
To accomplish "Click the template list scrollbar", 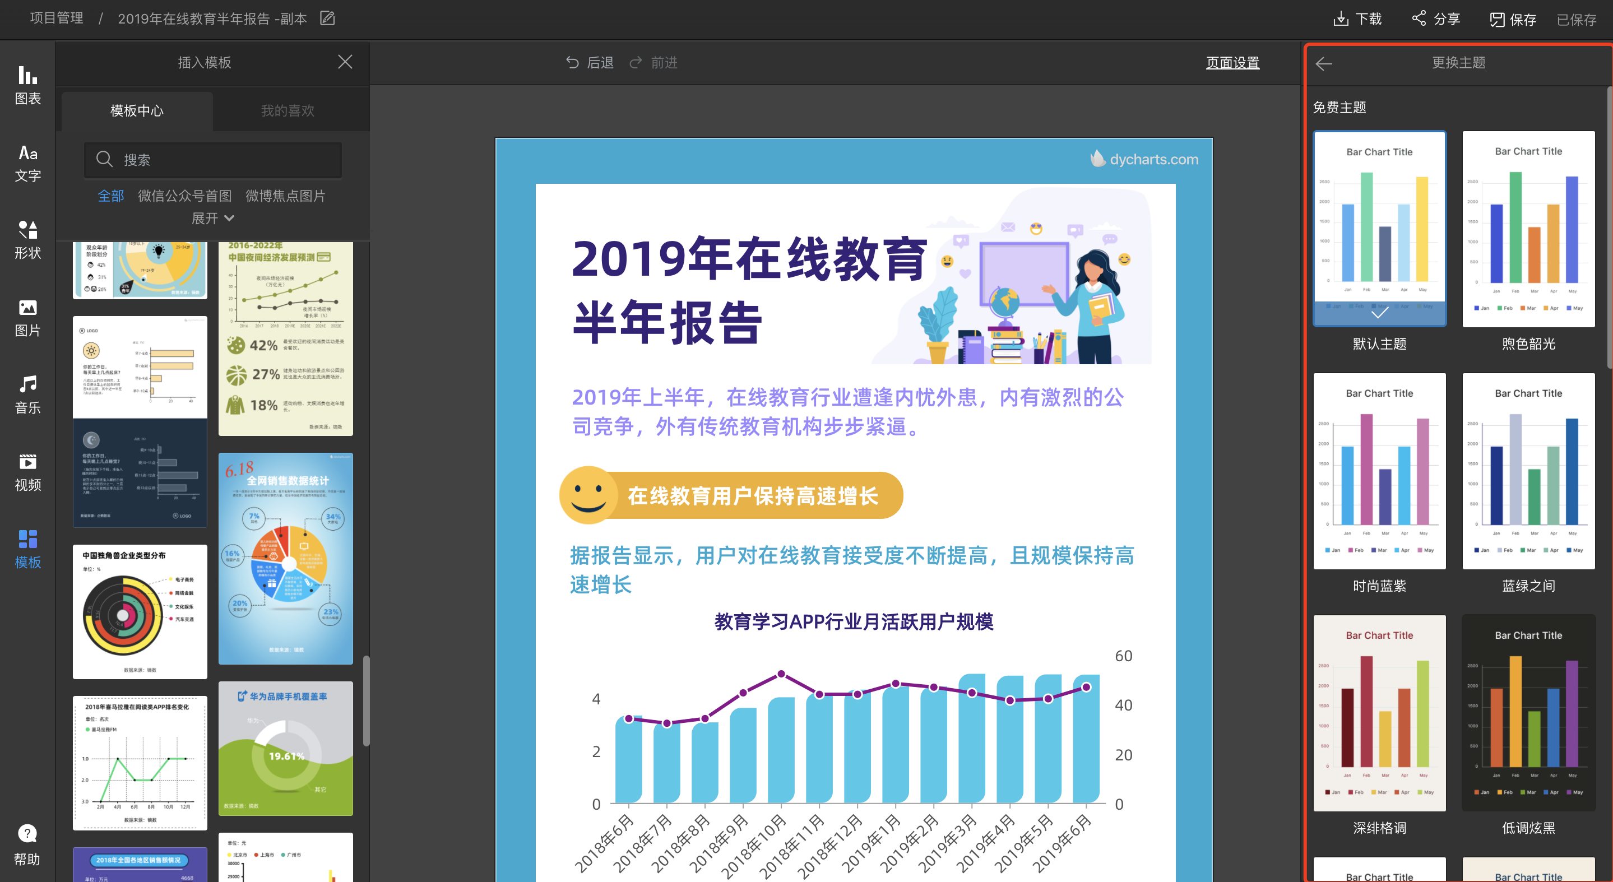I will tap(367, 701).
